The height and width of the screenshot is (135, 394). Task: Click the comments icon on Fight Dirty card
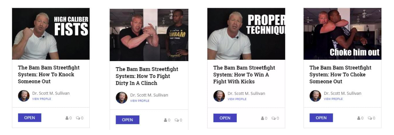(177, 120)
